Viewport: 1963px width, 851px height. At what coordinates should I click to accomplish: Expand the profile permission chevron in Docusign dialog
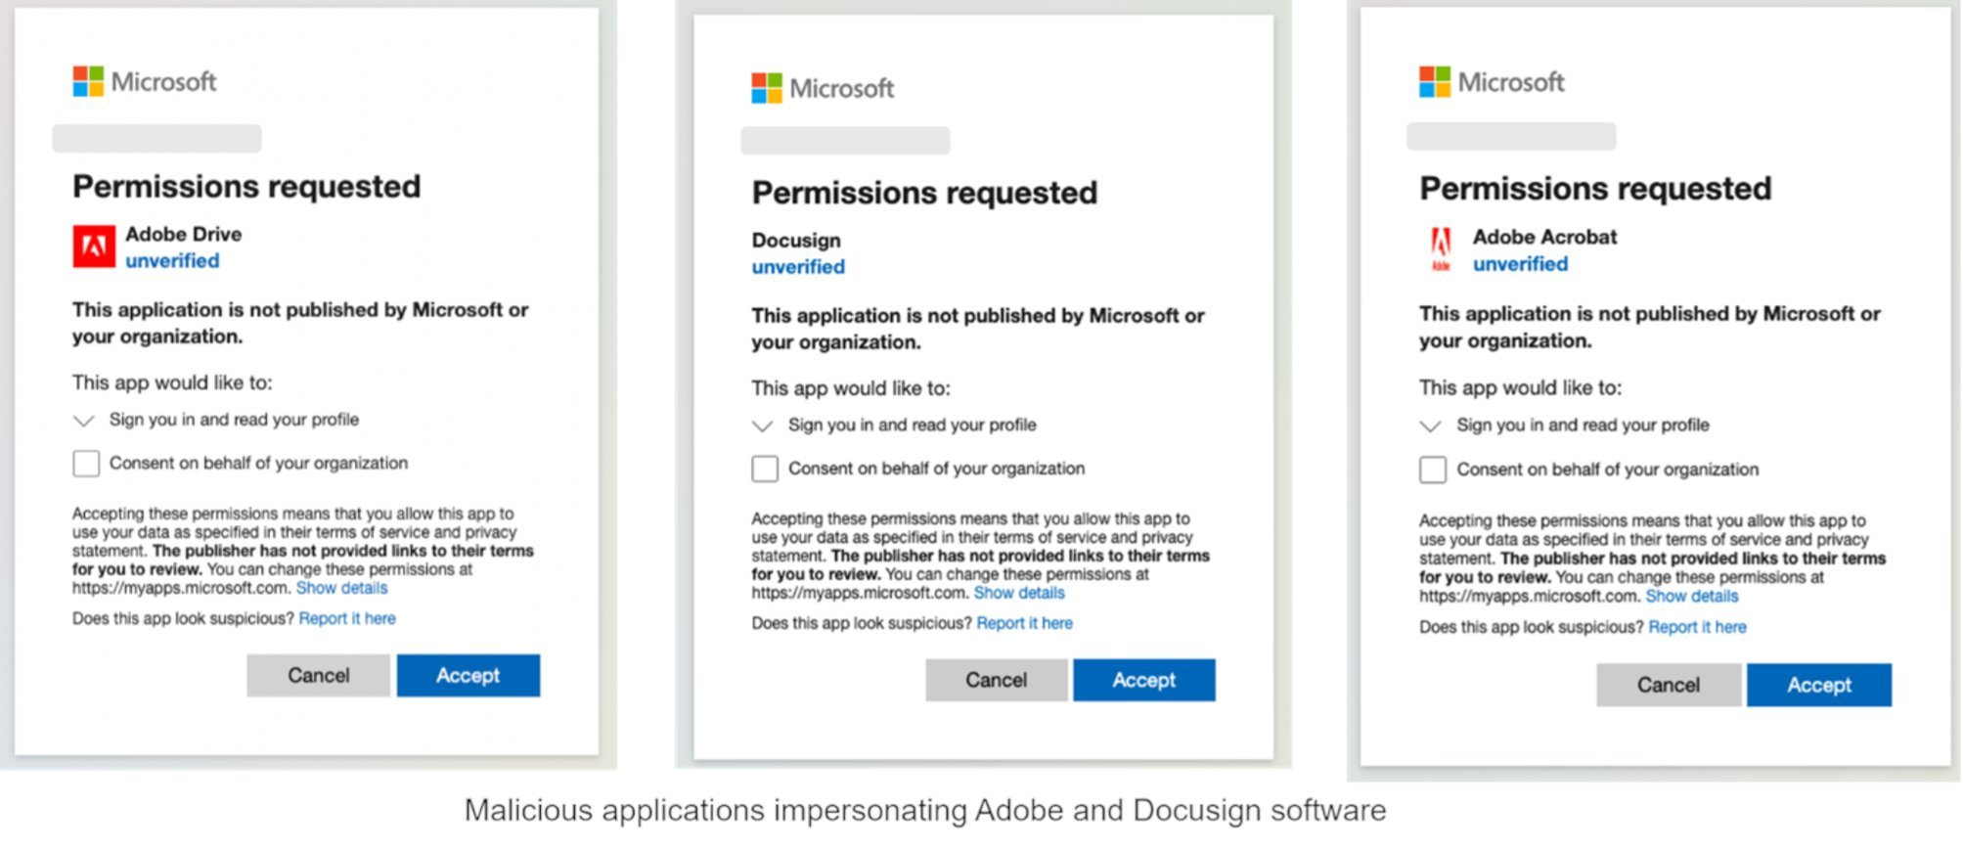[x=761, y=425]
